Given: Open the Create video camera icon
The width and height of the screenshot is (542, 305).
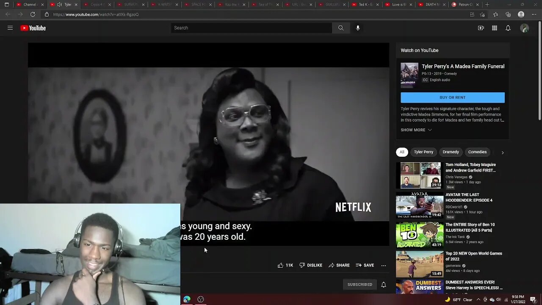Looking at the screenshot, I should pos(481,28).
